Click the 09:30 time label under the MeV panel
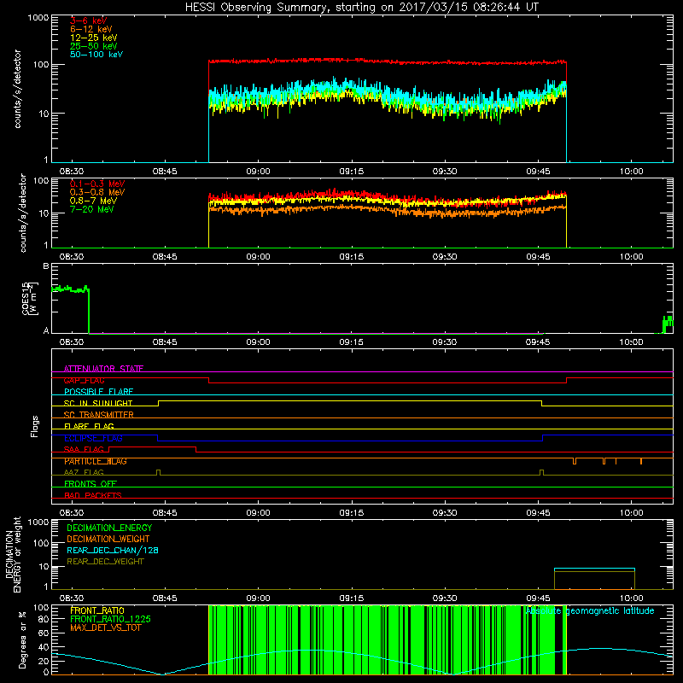This screenshot has height=683, width=683. click(x=445, y=257)
